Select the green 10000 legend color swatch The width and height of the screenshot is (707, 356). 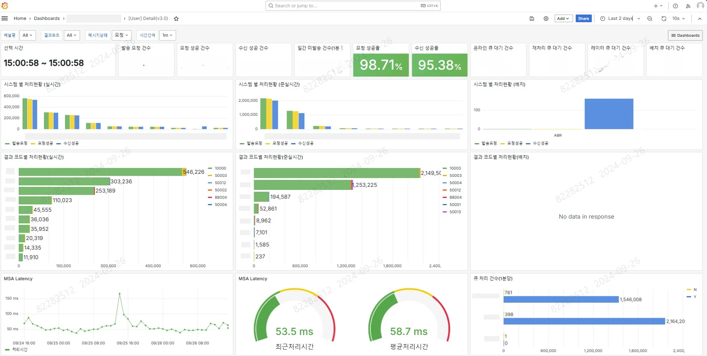click(x=210, y=168)
